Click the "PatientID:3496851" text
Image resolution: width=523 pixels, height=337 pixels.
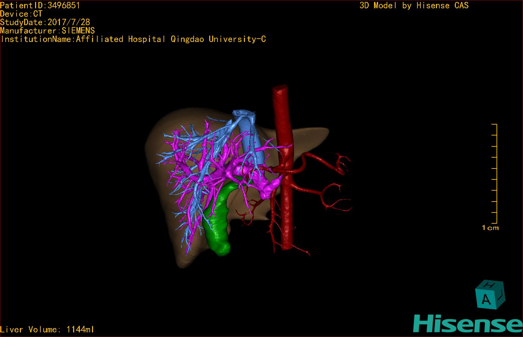coord(40,5)
